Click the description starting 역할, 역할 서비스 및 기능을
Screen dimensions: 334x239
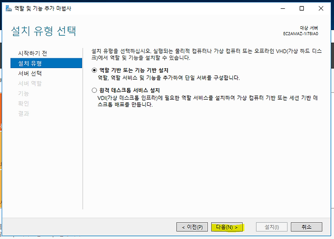point(169,78)
